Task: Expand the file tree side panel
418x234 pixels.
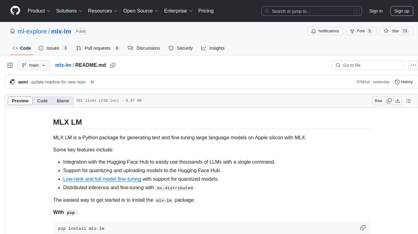Action: pos(10,65)
